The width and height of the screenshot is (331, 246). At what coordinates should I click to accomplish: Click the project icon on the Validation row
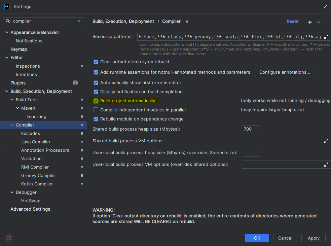point(82,159)
